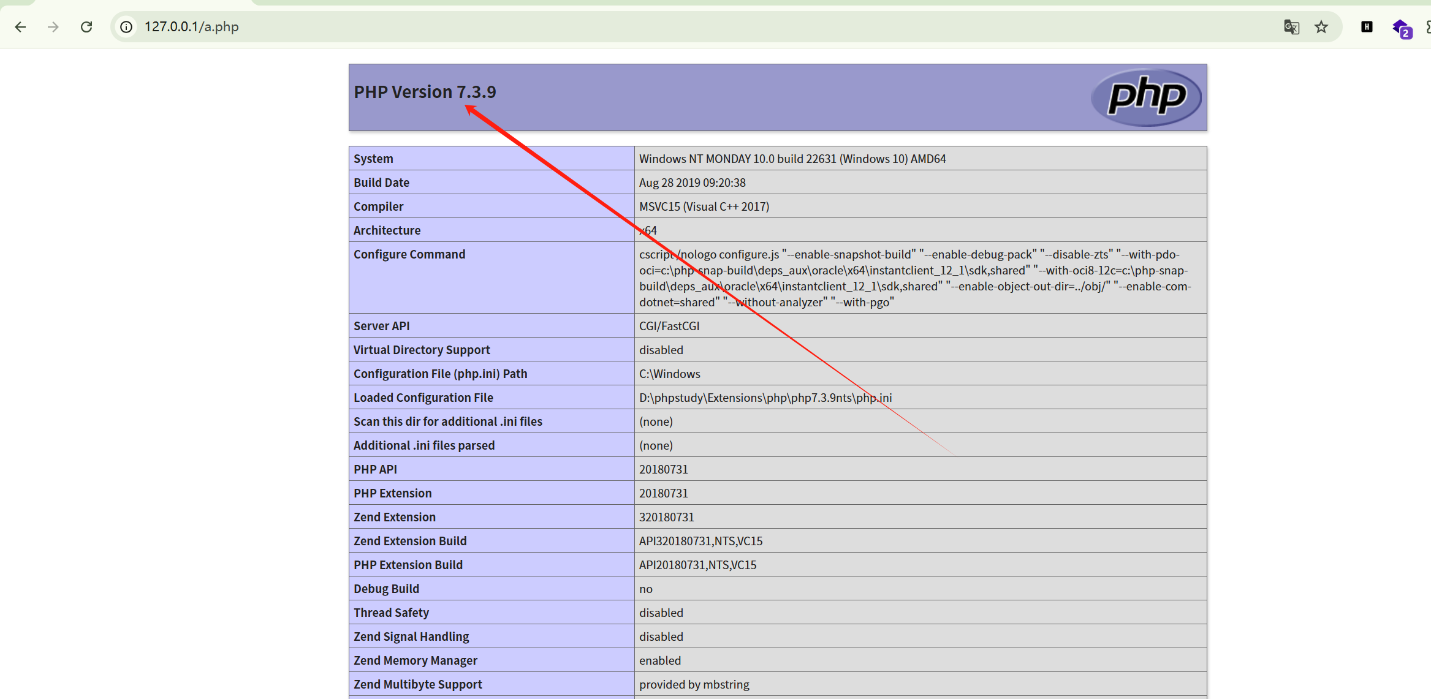Click the Build Date value Aug 28 2019
The height and width of the screenshot is (699, 1431).
(692, 183)
